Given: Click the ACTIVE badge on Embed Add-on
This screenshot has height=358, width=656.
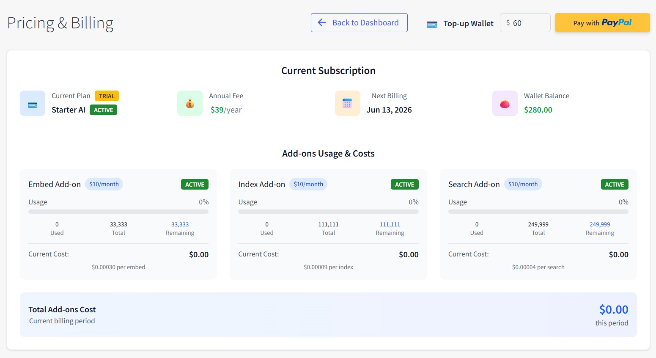Looking at the screenshot, I should point(195,185).
